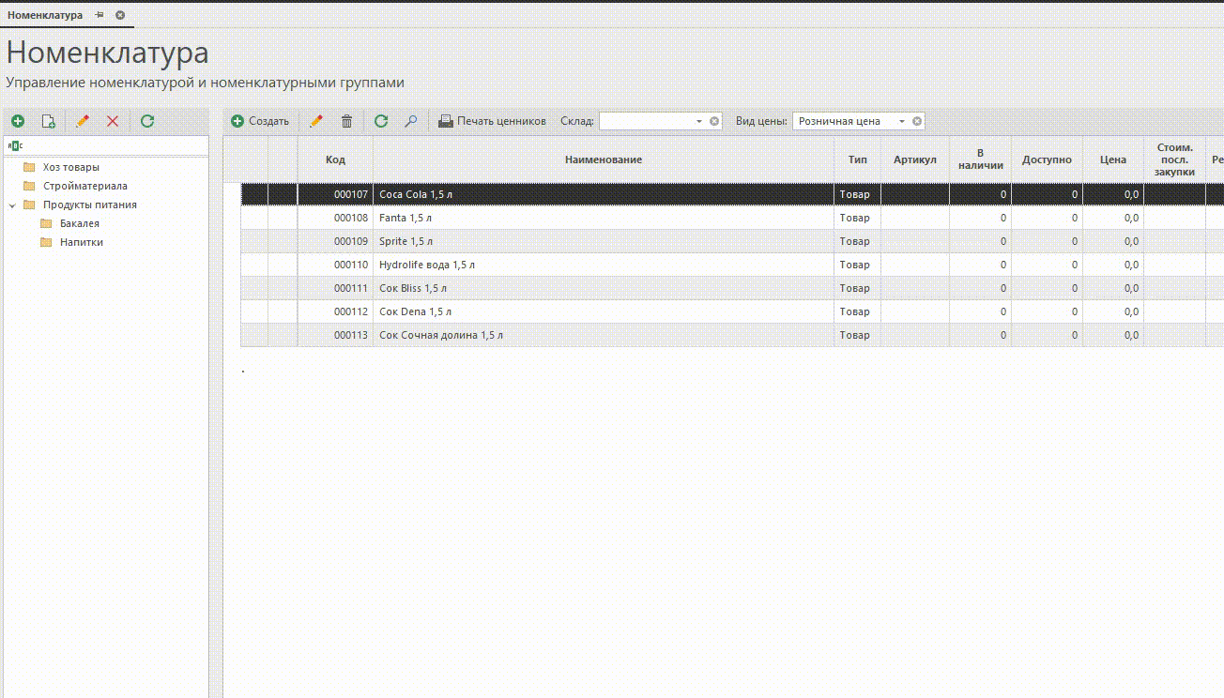Edit selected item with pencil icon beside Создать

point(316,121)
